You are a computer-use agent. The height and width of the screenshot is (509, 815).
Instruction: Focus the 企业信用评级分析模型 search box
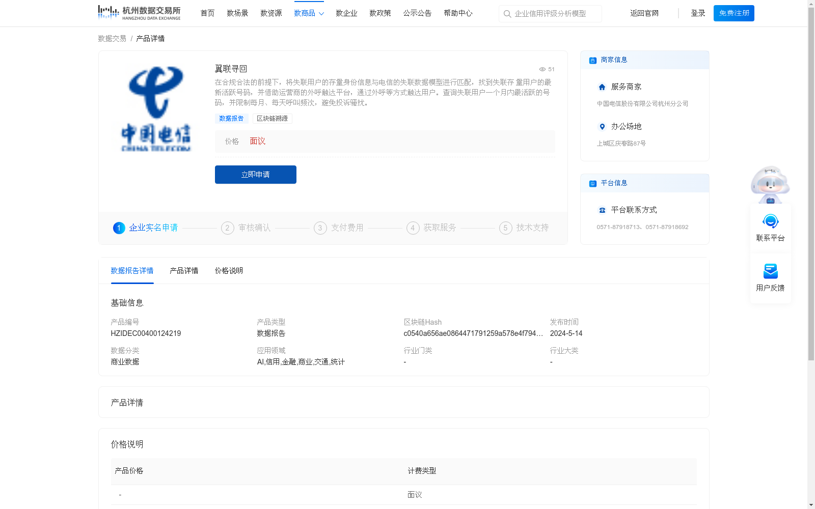550,14
